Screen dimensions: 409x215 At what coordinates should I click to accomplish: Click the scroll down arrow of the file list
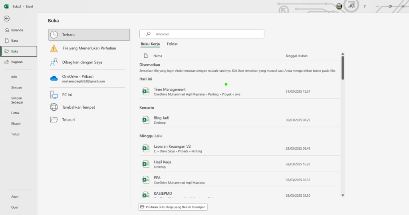343,195
